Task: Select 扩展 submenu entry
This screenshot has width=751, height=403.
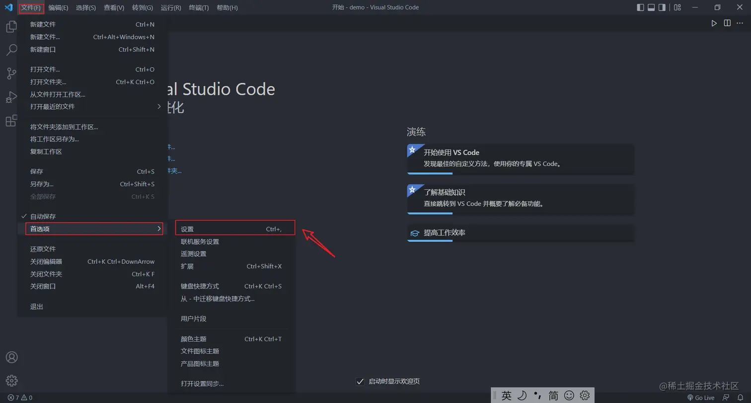Action: 232,266
